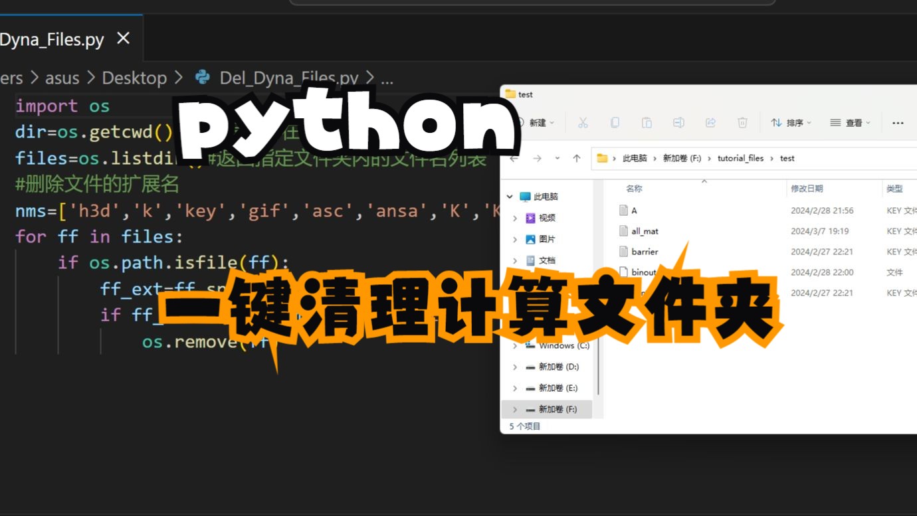Image resolution: width=917 pixels, height=516 pixels.
Task: Click the Rename icon in Explorer toolbar
Action: point(678,123)
